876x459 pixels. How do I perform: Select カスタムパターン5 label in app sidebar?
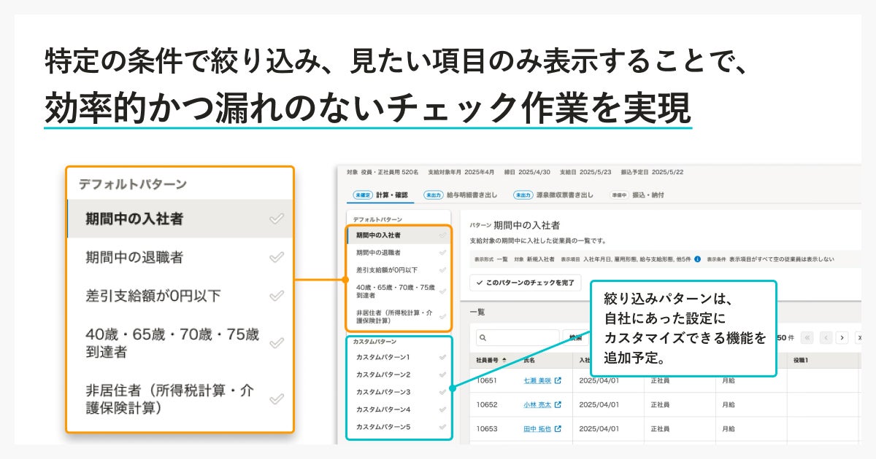click(x=383, y=427)
